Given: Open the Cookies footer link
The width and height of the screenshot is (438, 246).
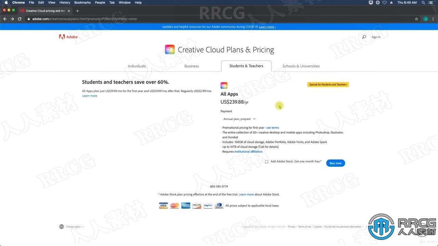Looking at the screenshot, I should [318, 227].
